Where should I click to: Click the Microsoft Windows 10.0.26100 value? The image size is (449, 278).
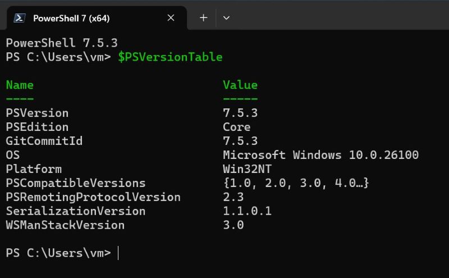pos(320,155)
